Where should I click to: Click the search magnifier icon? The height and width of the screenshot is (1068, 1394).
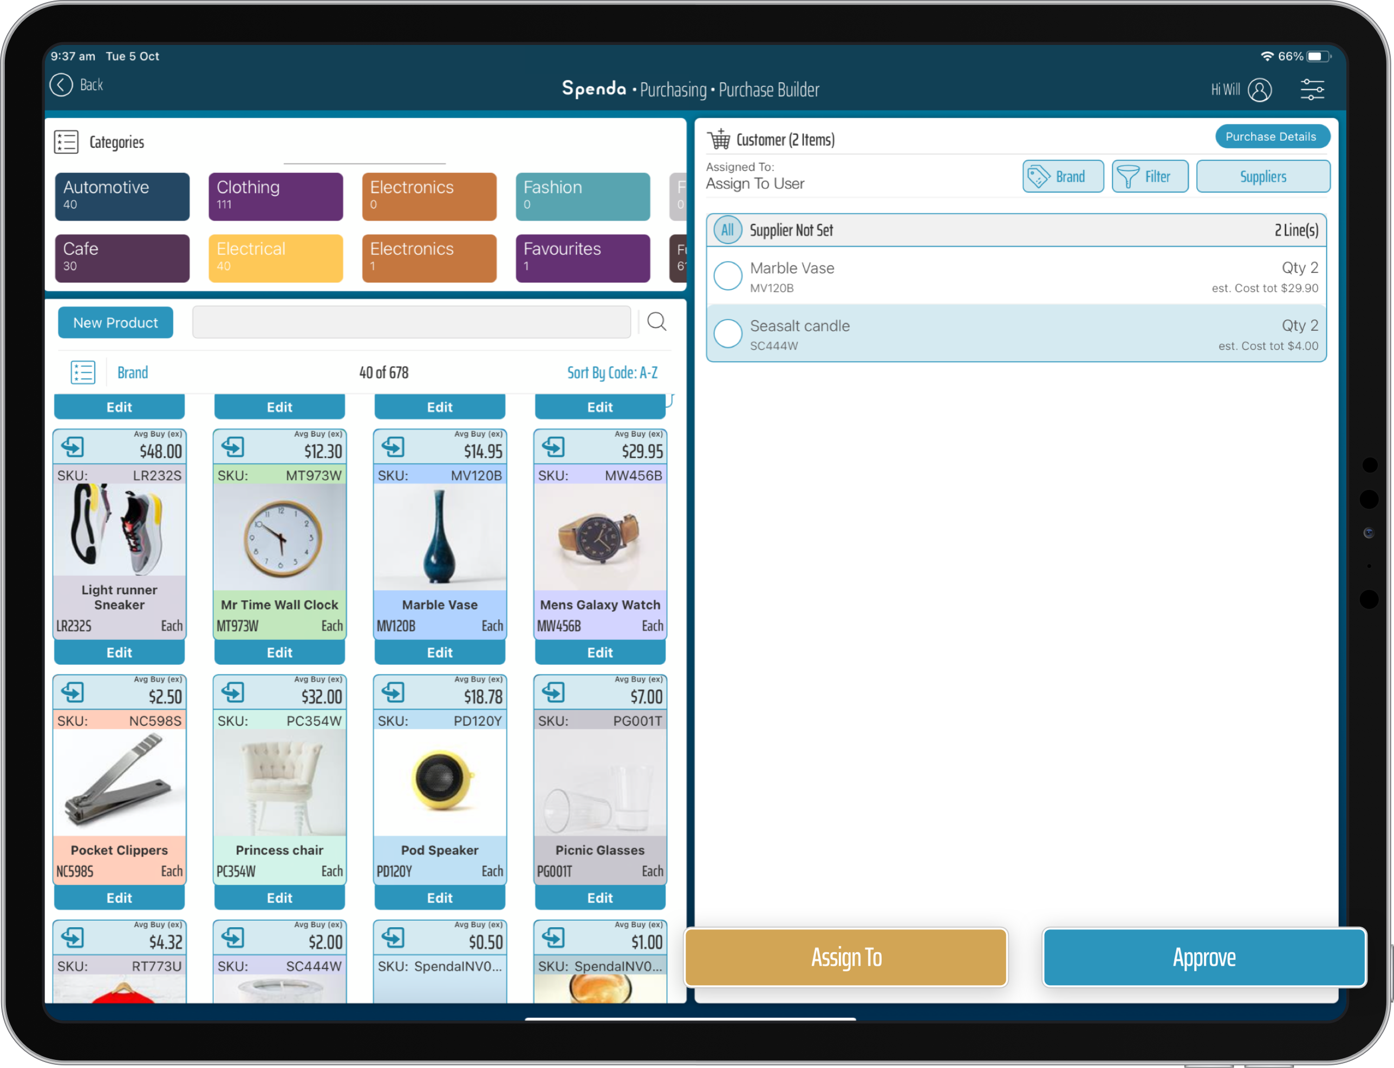(x=657, y=322)
